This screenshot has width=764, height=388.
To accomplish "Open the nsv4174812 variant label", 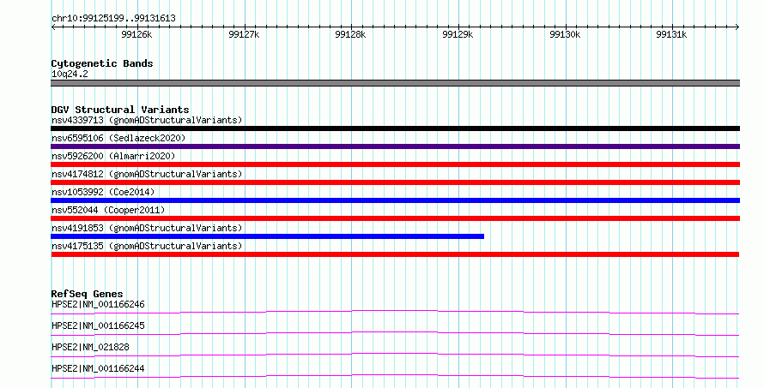I will coord(147,174).
